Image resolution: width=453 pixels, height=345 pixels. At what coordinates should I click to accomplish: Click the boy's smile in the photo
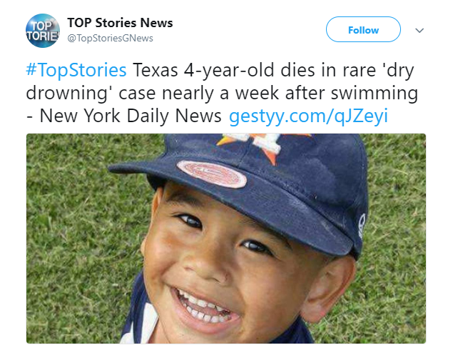coord(205,305)
